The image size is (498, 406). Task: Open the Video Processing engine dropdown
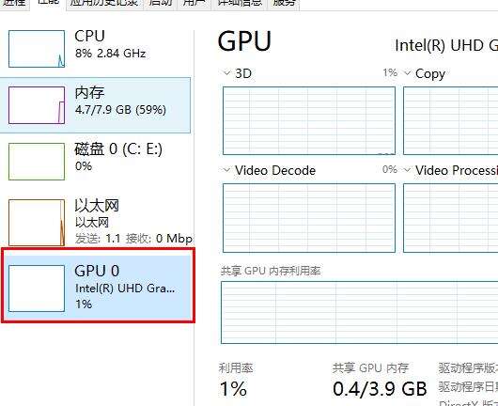pos(407,170)
